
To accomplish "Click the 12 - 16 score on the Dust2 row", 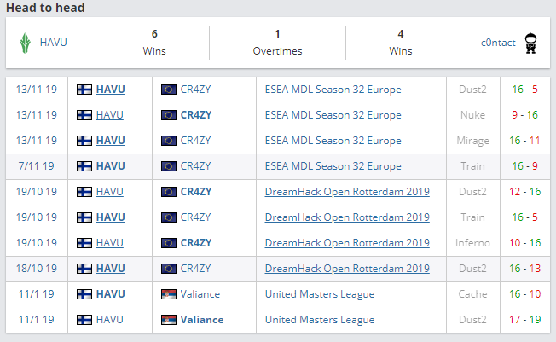I will point(524,192).
